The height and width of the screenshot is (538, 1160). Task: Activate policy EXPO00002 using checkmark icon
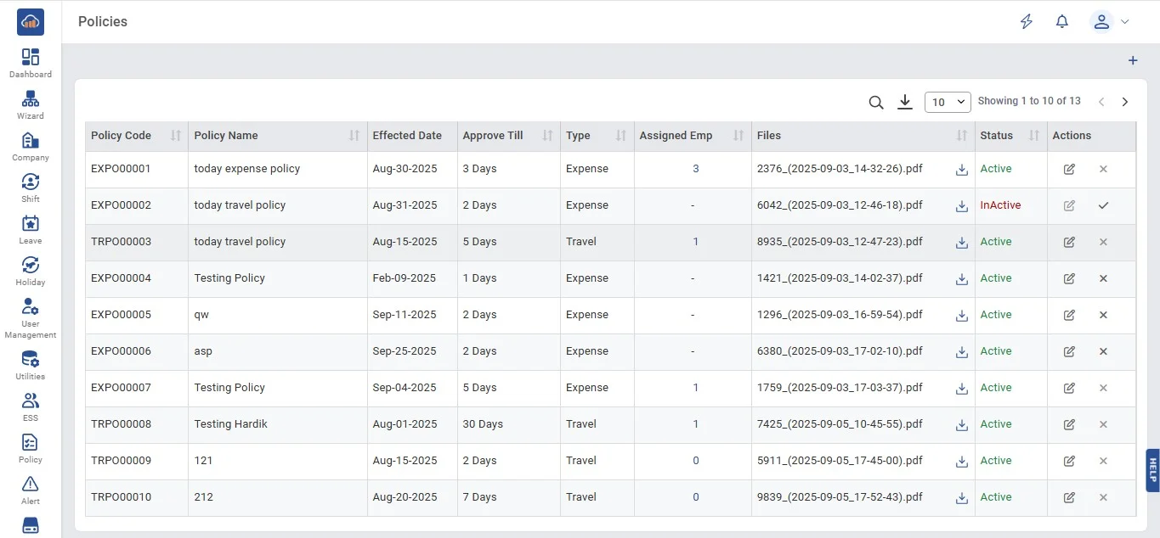[1103, 205]
